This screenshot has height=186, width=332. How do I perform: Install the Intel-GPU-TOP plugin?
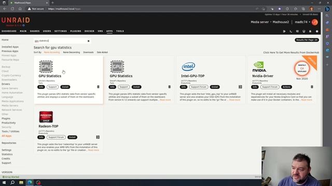(x=215, y=87)
